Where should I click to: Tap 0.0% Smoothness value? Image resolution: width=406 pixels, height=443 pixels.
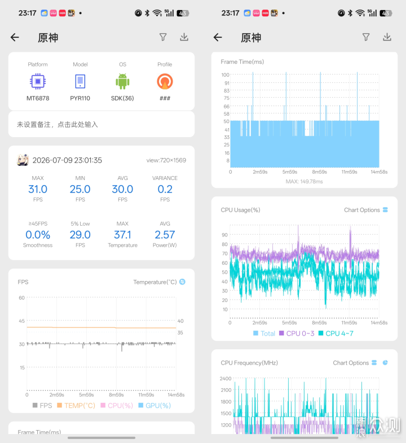[38, 235]
